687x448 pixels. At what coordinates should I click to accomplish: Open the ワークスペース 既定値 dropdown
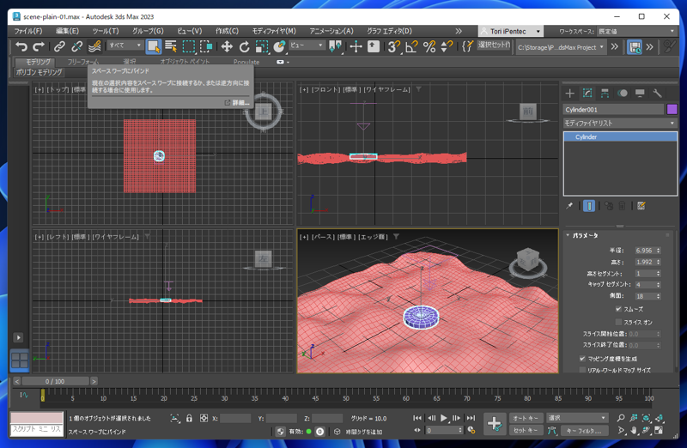(636, 32)
